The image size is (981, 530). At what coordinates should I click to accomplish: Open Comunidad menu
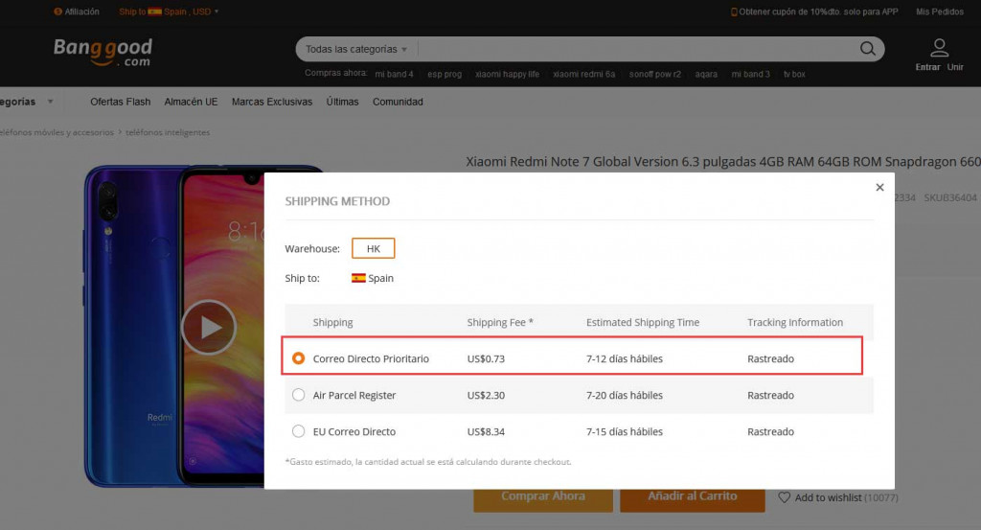coord(398,102)
